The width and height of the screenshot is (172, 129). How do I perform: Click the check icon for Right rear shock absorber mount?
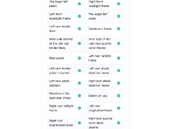coord(119,83)
